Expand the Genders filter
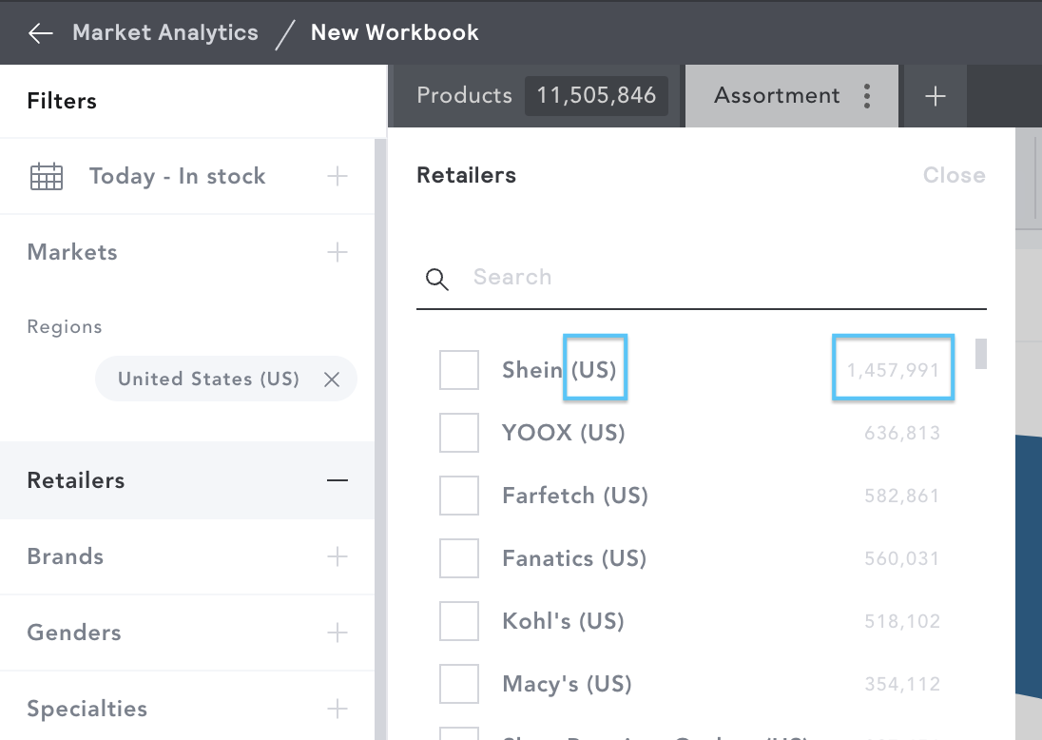 pyautogui.click(x=338, y=633)
